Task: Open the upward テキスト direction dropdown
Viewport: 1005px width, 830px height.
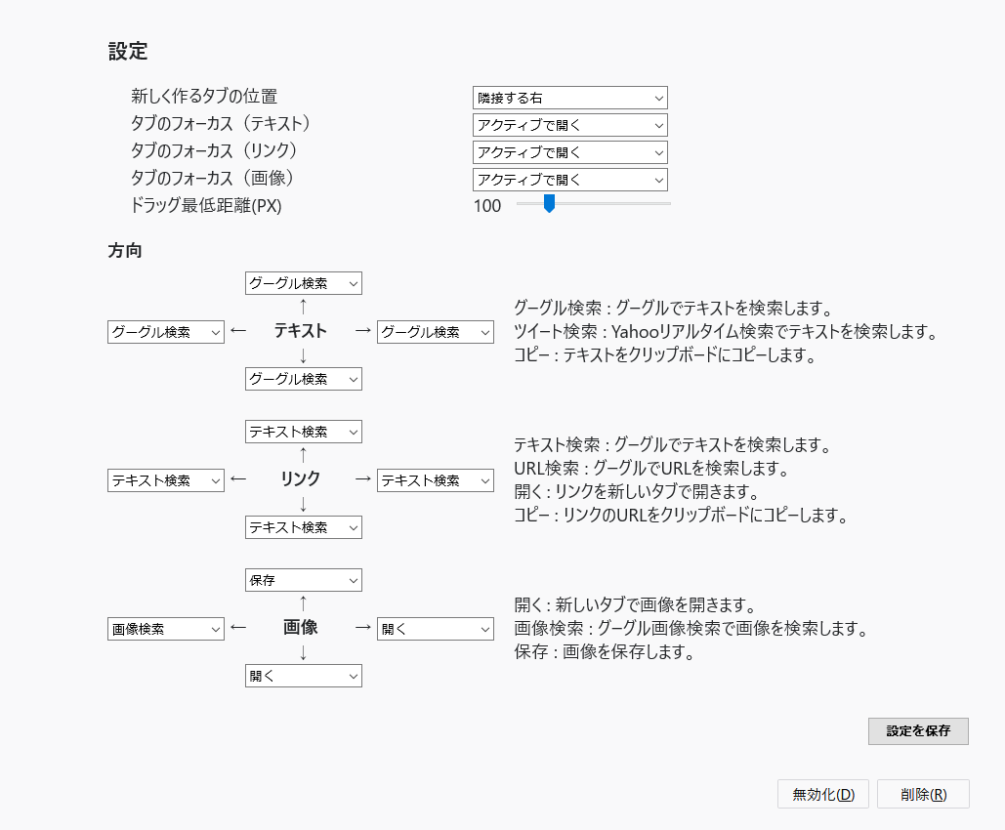Action: click(x=303, y=283)
